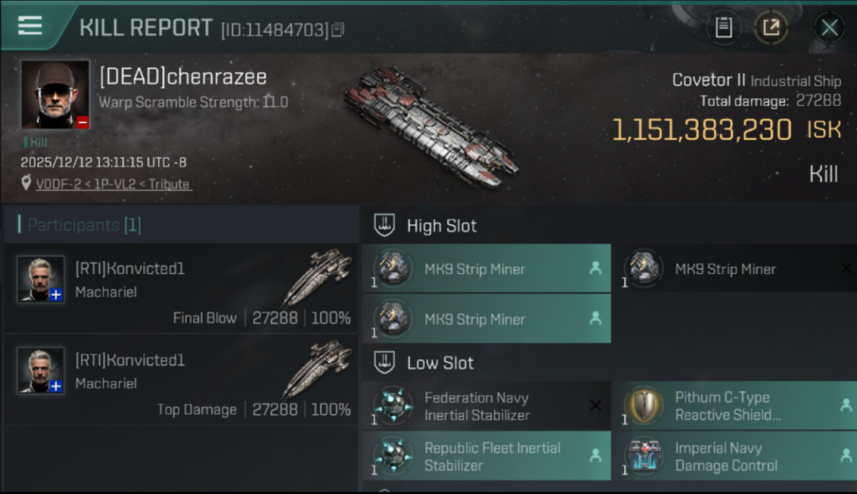Close the kill report window
The height and width of the screenshot is (494, 857).
[x=829, y=28]
